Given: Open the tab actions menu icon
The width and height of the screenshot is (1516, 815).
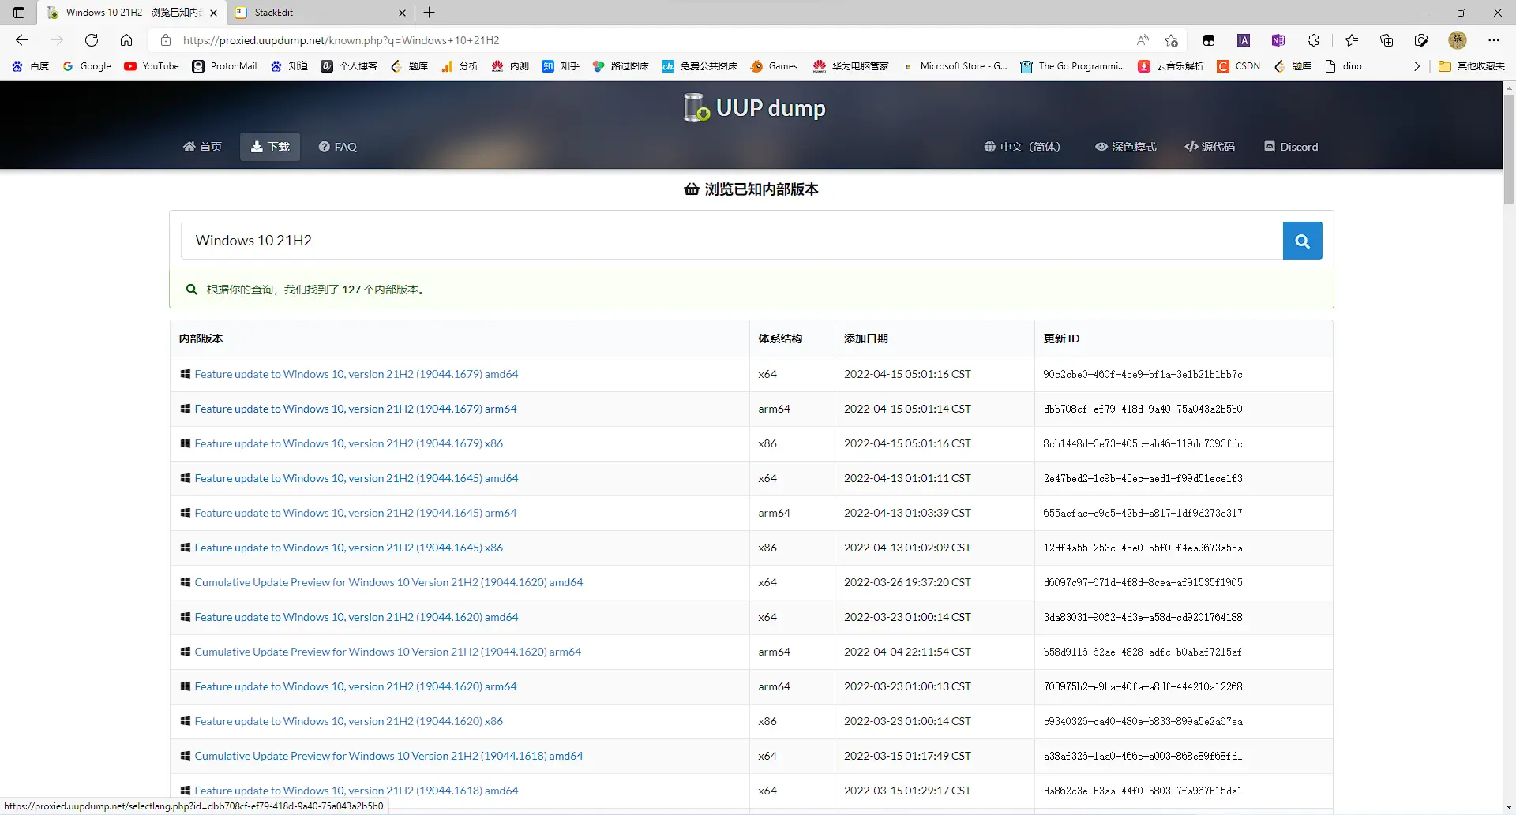Looking at the screenshot, I should click(x=19, y=13).
